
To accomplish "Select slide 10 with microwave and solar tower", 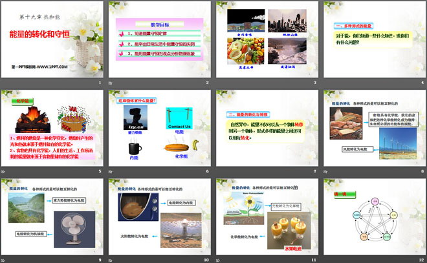I will (160, 216).
